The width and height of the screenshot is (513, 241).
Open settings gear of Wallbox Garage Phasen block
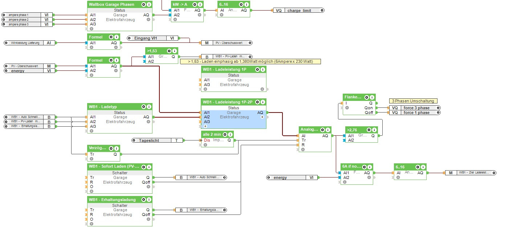[144, 4]
